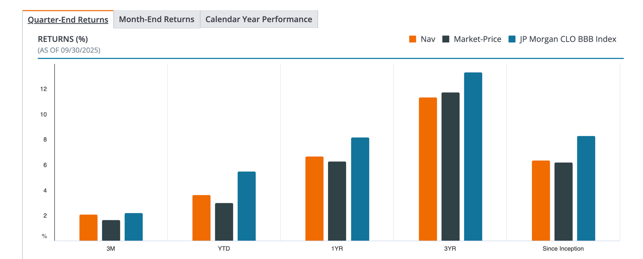Toggle the Market-Price series legend label
This screenshot has height=259, width=643.
[477, 39]
